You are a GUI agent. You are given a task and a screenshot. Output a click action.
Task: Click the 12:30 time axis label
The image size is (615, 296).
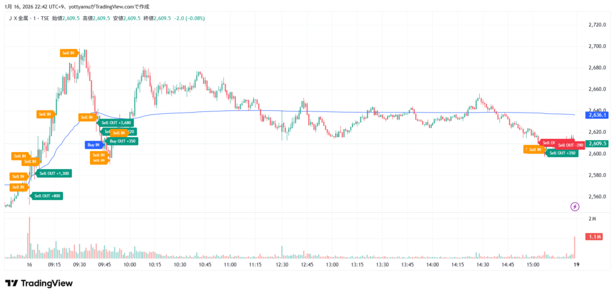point(282,264)
